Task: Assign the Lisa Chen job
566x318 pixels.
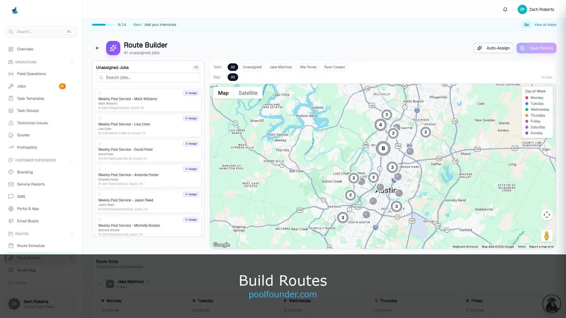Action: [x=191, y=118]
